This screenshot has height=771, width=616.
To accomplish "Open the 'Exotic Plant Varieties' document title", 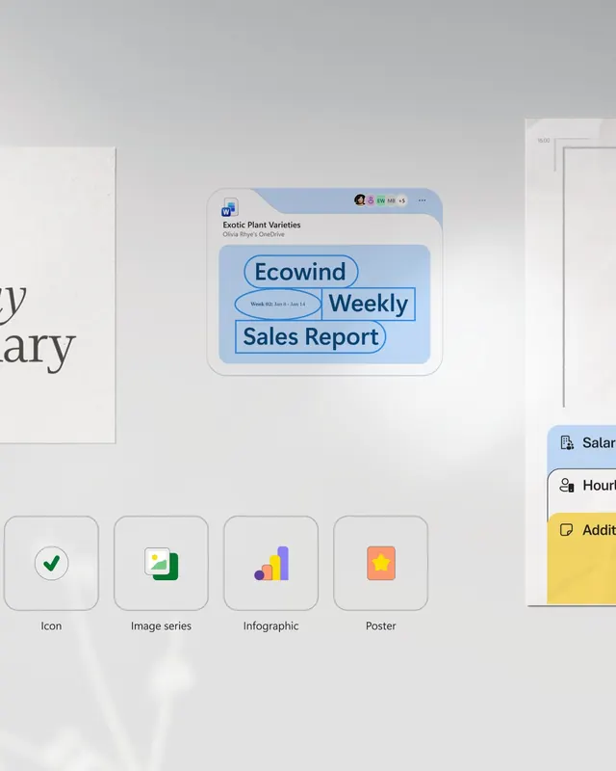I will (x=262, y=225).
